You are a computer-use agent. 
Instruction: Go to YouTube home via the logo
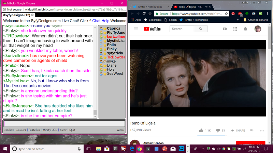[152, 29]
